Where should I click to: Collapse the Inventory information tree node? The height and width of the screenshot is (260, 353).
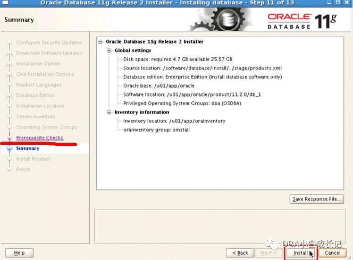click(109, 112)
